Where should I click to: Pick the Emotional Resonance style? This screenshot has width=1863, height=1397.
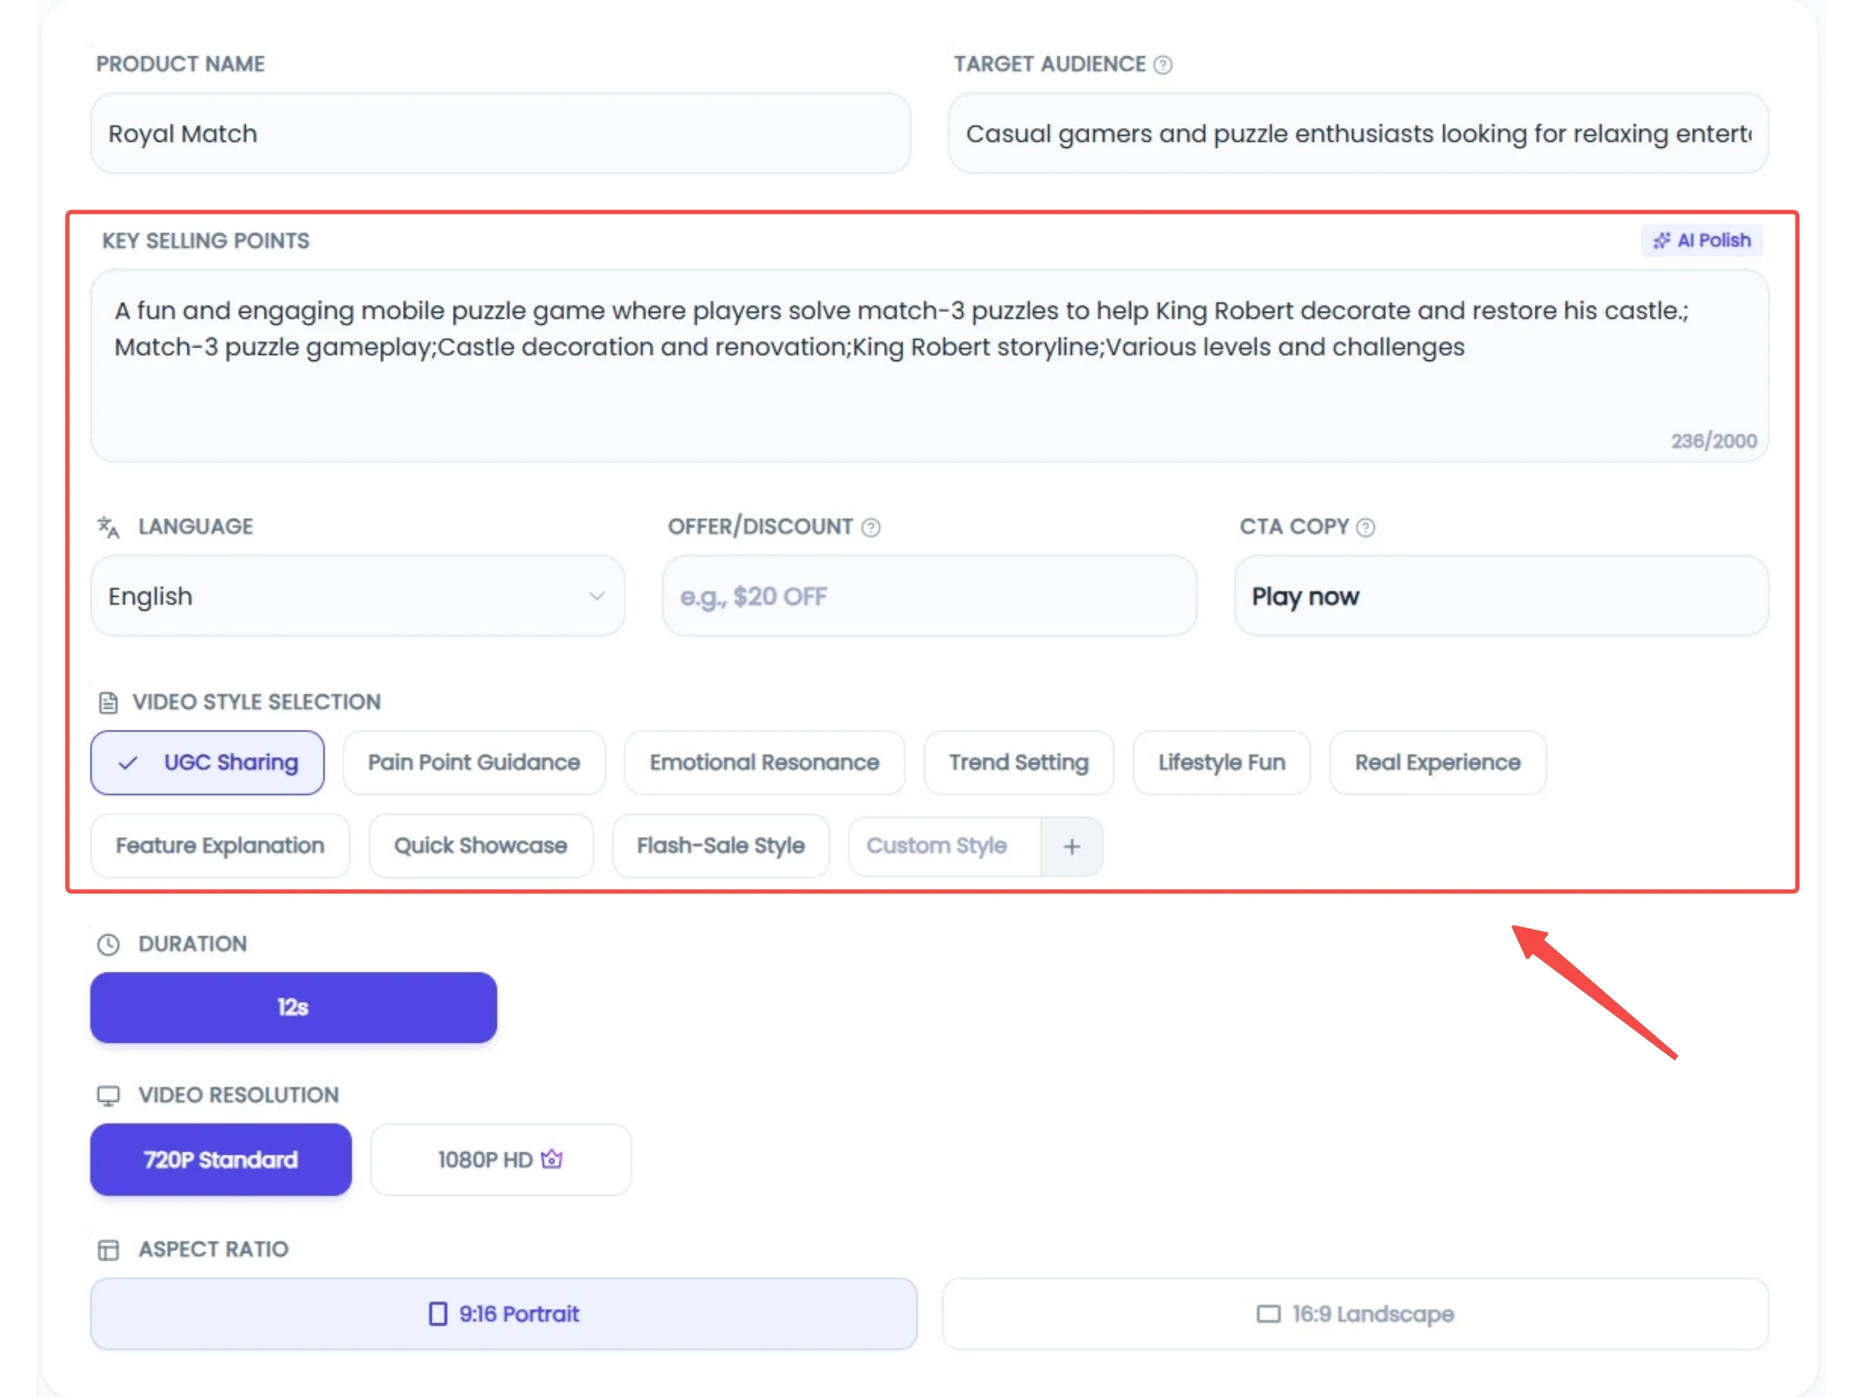pos(764,763)
